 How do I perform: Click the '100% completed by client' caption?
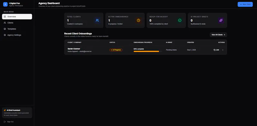[159, 24]
